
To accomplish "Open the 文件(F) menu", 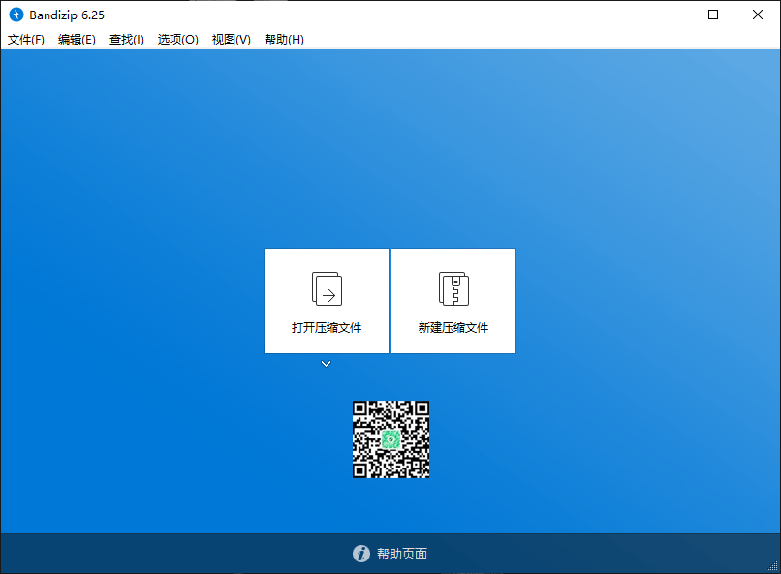I will coord(26,40).
